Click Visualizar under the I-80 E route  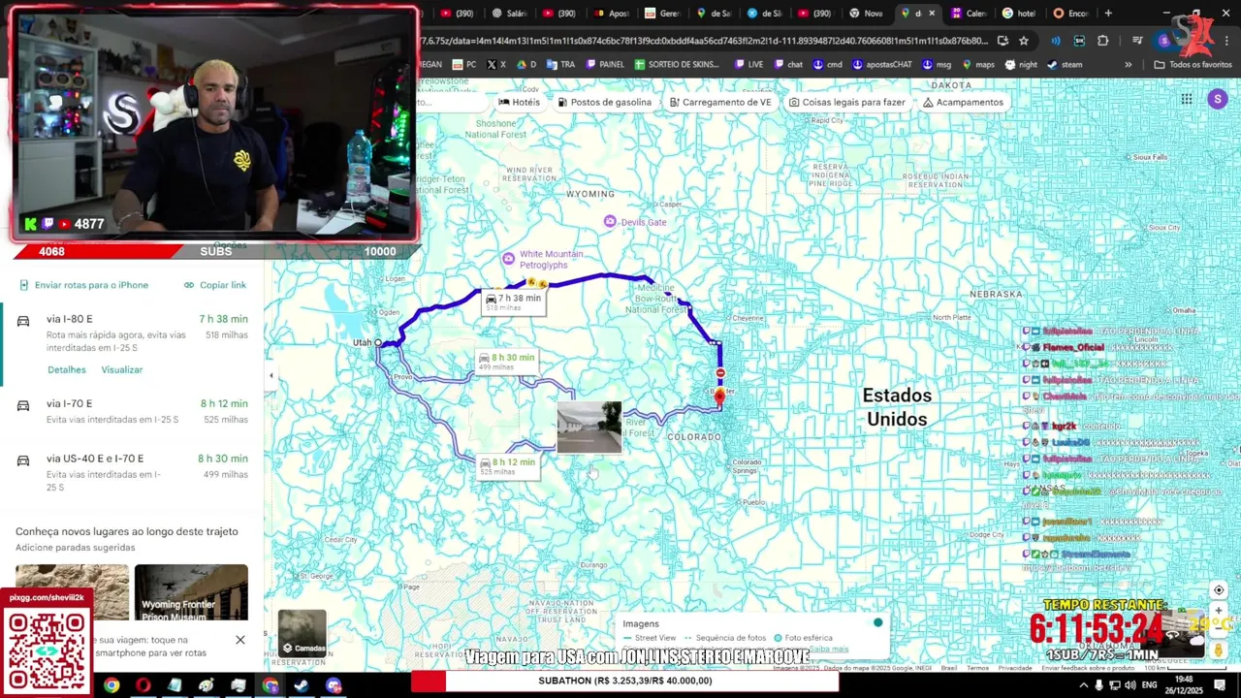click(122, 369)
